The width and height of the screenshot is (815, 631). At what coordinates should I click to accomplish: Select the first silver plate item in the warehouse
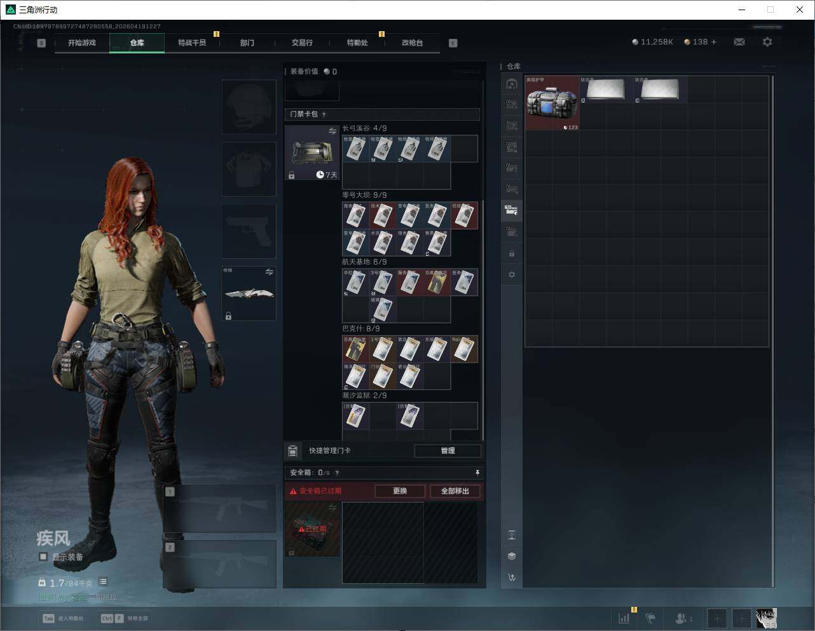coord(606,90)
